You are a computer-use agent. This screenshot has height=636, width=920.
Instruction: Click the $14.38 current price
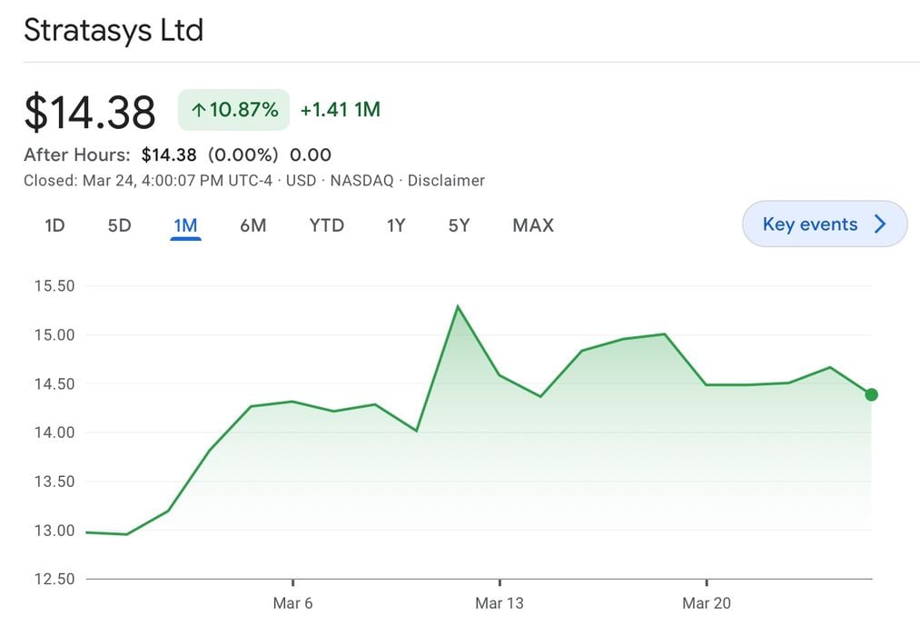pyautogui.click(x=90, y=113)
